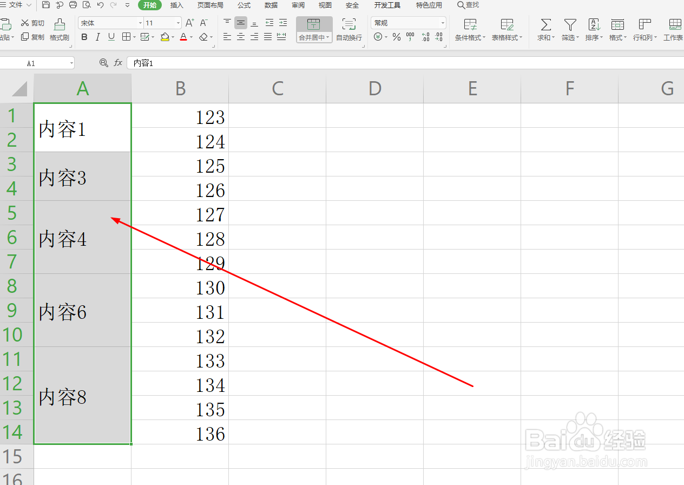Viewport: 684px width, 485px height.
Task: Click the eraser clear-formatting icon
Action: click(203, 37)
